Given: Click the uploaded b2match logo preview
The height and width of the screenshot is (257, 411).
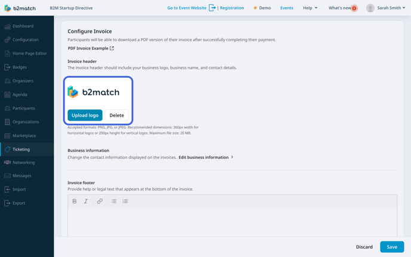Looking at the screenshot, I should tap(94, 92).
